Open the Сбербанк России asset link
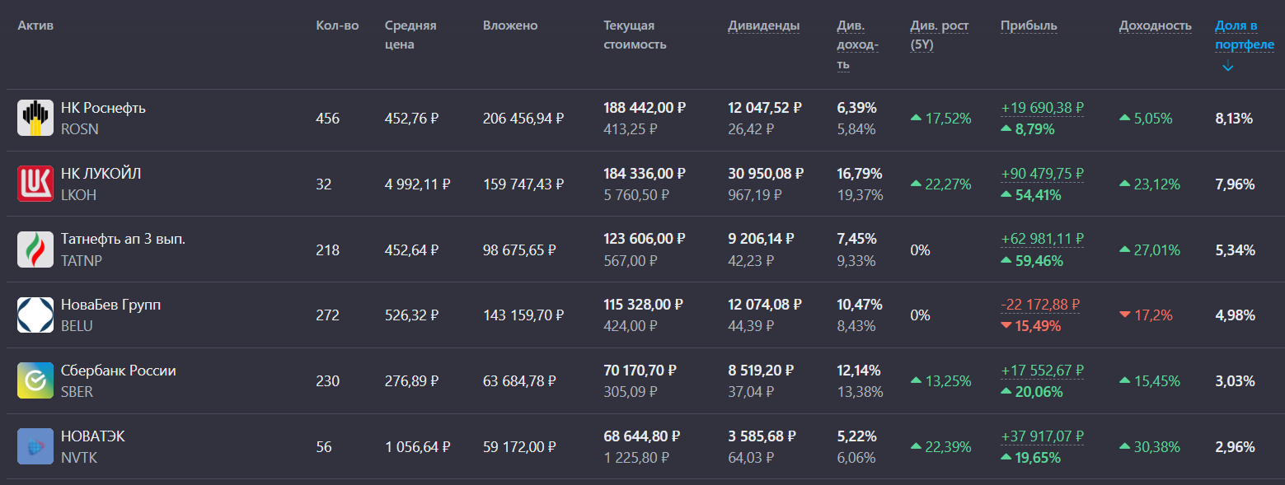Image resolution: width=1285 pixels, height=485 pixels. click(x=118, y=371)
